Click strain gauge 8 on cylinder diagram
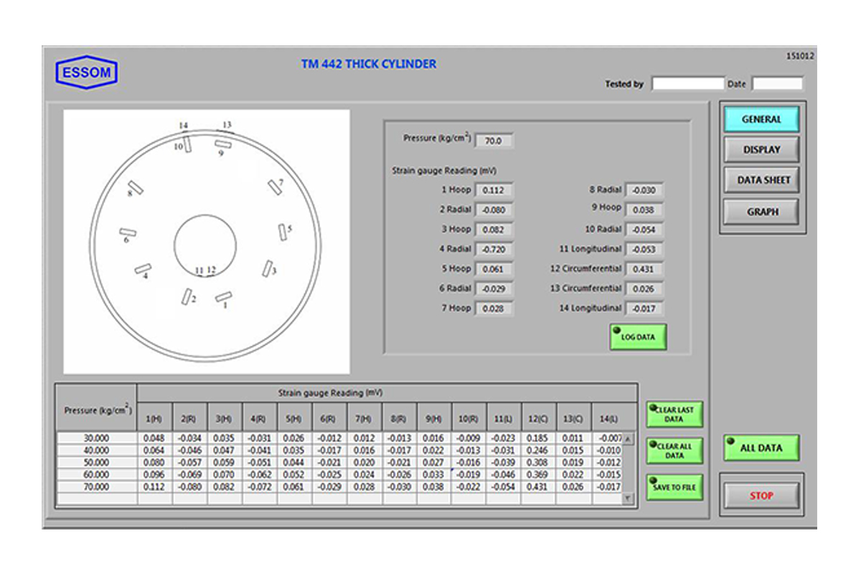Viewport: 861px width, 574px height. pyautogui.click(x=136, y=187)
